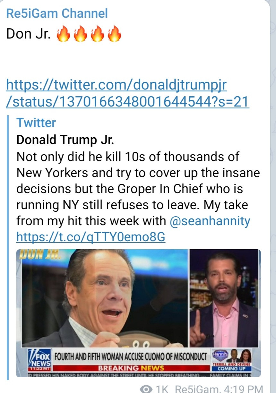Click the "Twitter" preview site label
Image resolution: width=276 pixels, height=393 pixels.
(36, 123)
